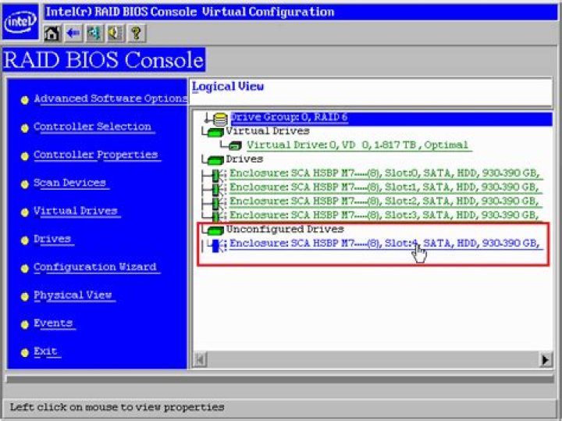
Task: Switch to Physical View
Action: (73, 295)
